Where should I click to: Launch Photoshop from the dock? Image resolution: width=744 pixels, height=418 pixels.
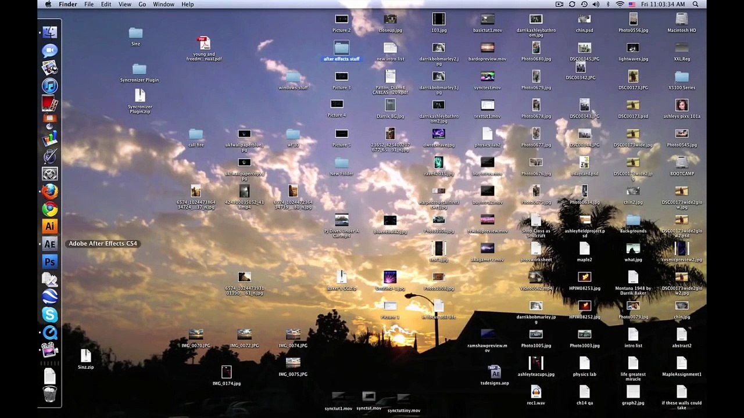(49, 262)
